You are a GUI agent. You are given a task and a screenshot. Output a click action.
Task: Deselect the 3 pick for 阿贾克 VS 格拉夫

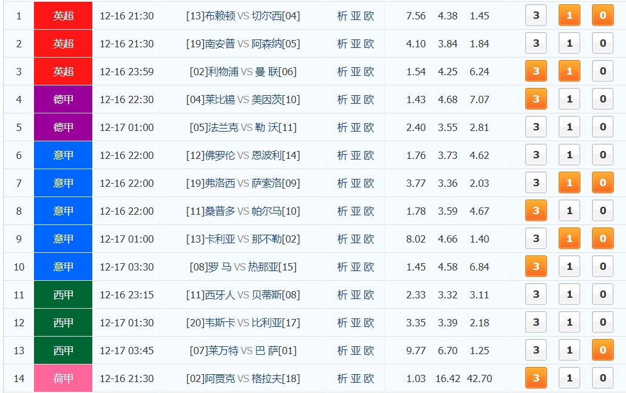536,378
